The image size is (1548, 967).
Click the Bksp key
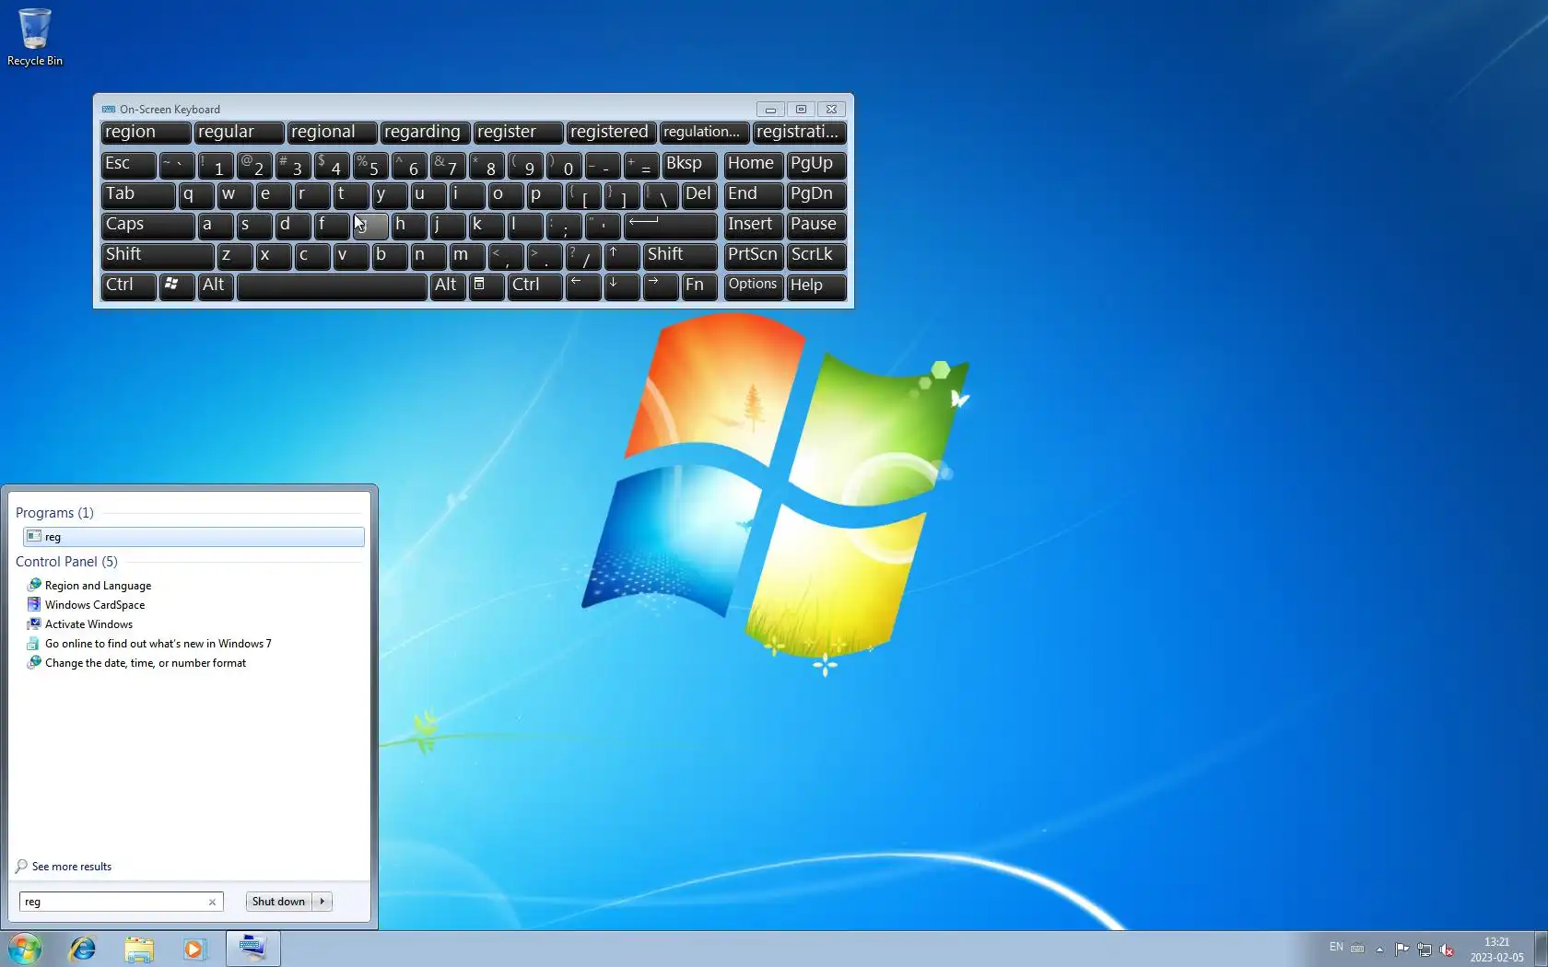(689, 165)
